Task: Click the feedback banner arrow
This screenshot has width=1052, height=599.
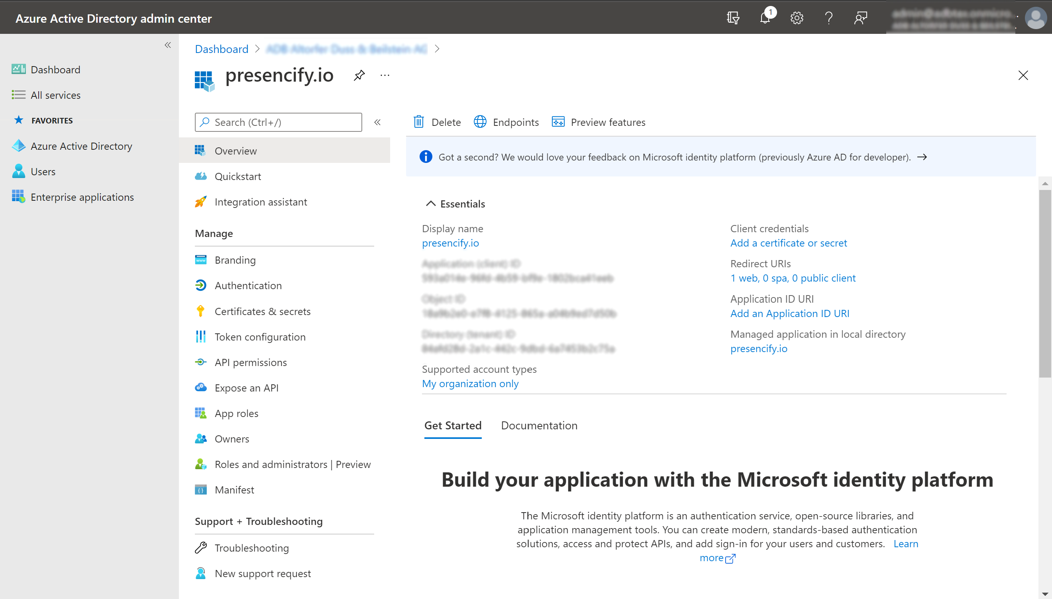Action: (x=922, y=157)
